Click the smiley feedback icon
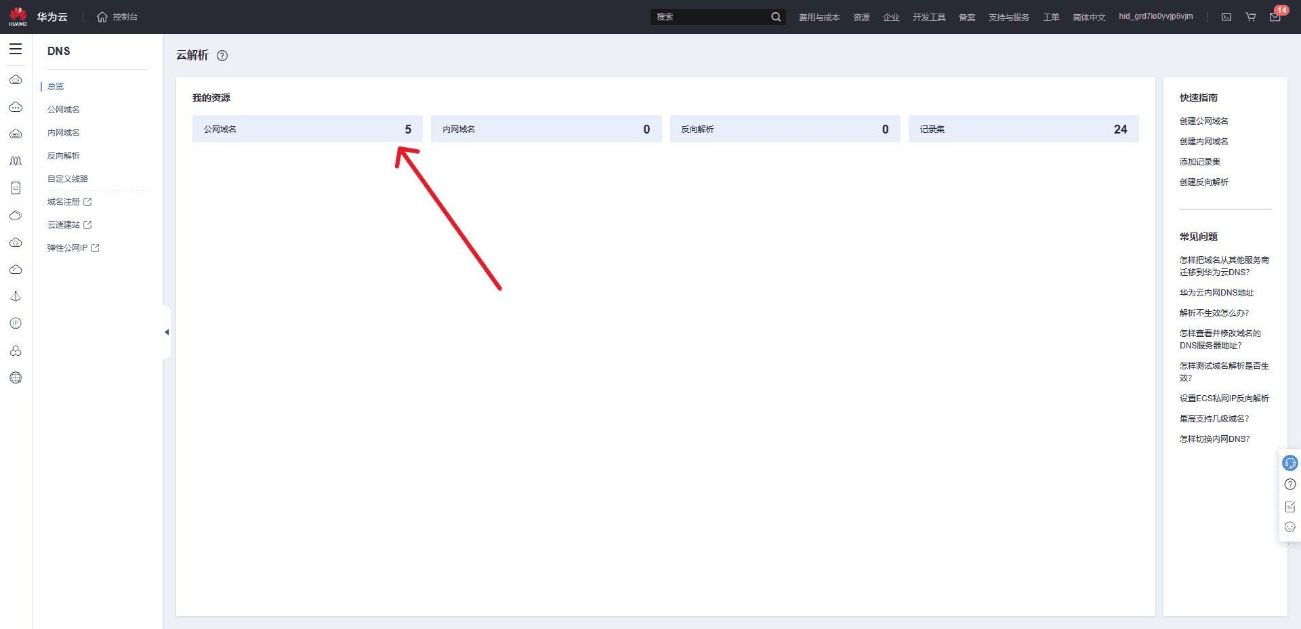1301x629 pixels. tap(1290, 527)
